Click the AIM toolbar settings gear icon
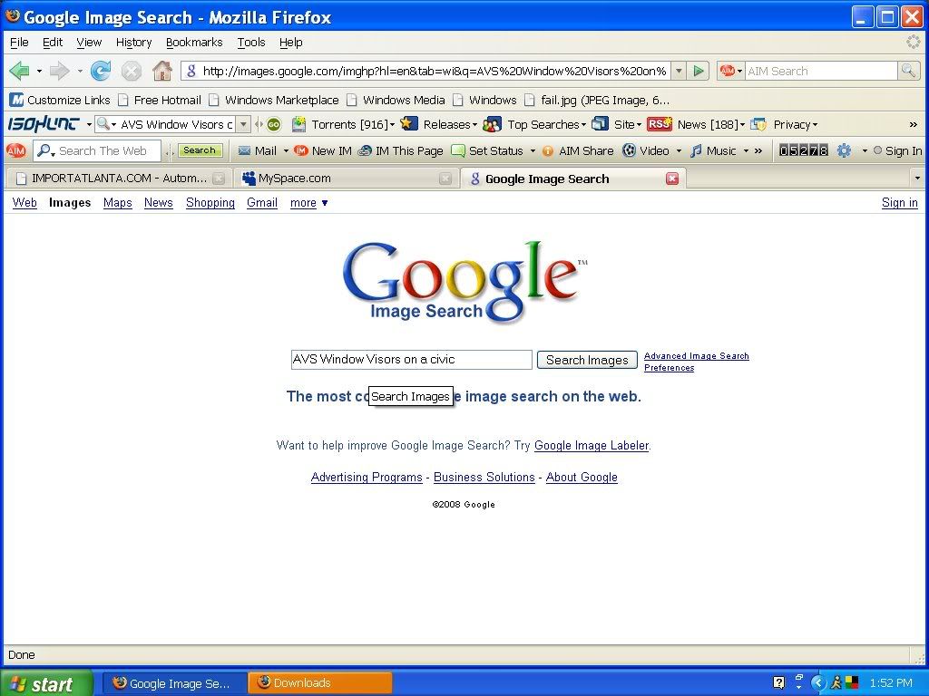 point(844,151)
